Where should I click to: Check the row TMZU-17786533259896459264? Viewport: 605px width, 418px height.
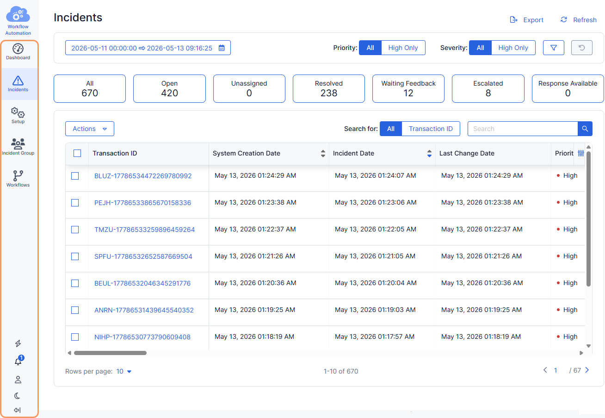75,230
